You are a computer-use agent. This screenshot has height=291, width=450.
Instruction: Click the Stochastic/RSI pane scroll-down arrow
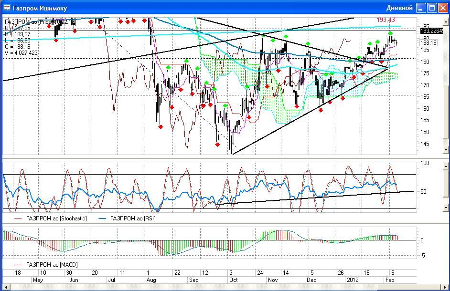point(446,208)
